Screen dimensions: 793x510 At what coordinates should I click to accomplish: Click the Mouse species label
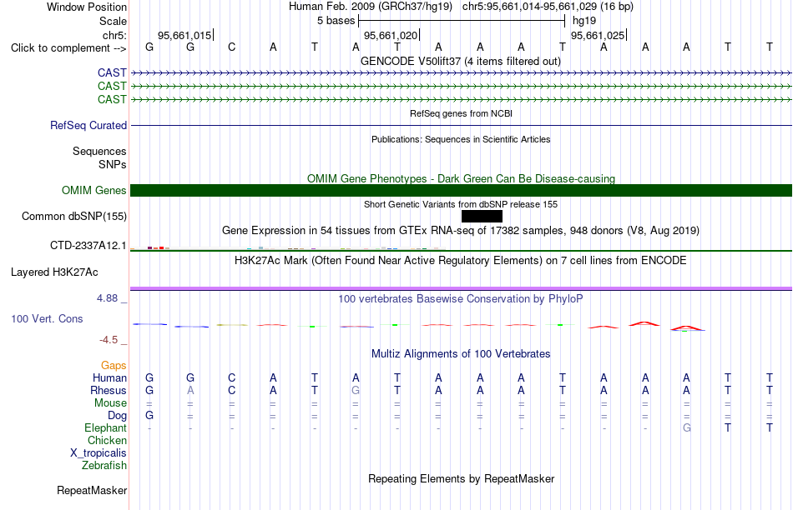(x=110, y=403)
